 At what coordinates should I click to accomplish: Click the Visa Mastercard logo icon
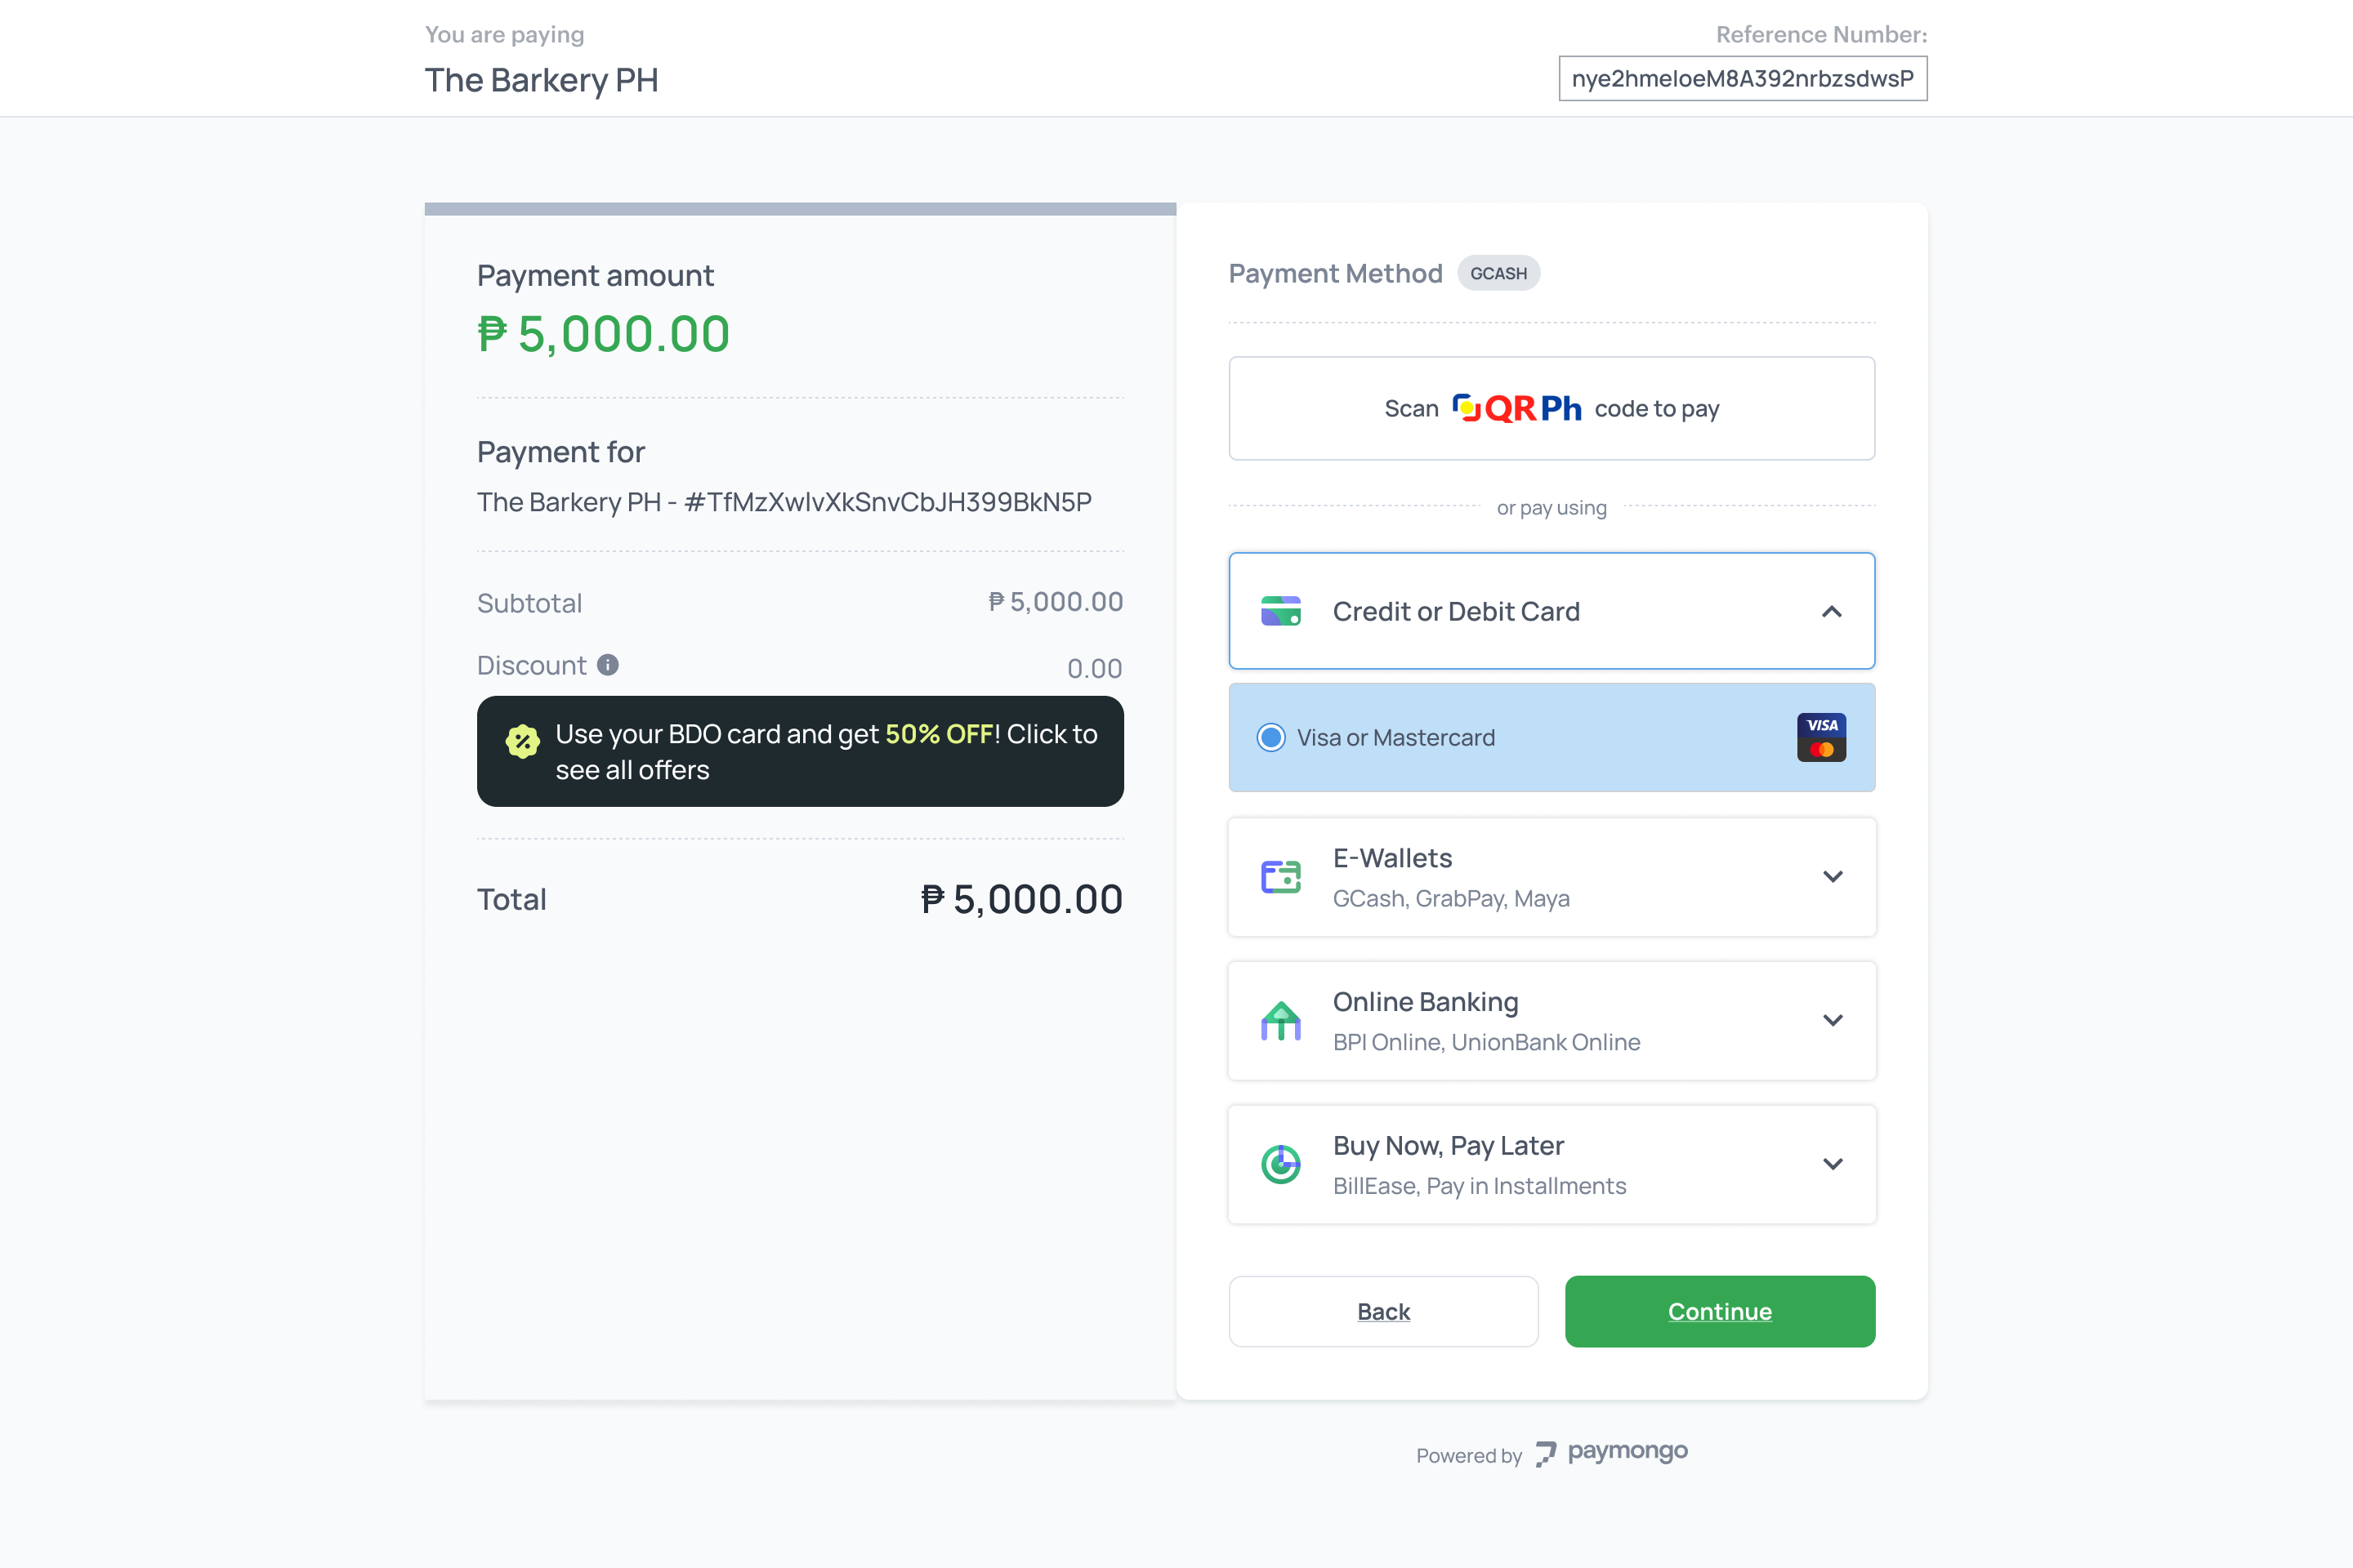(1821, 738)
